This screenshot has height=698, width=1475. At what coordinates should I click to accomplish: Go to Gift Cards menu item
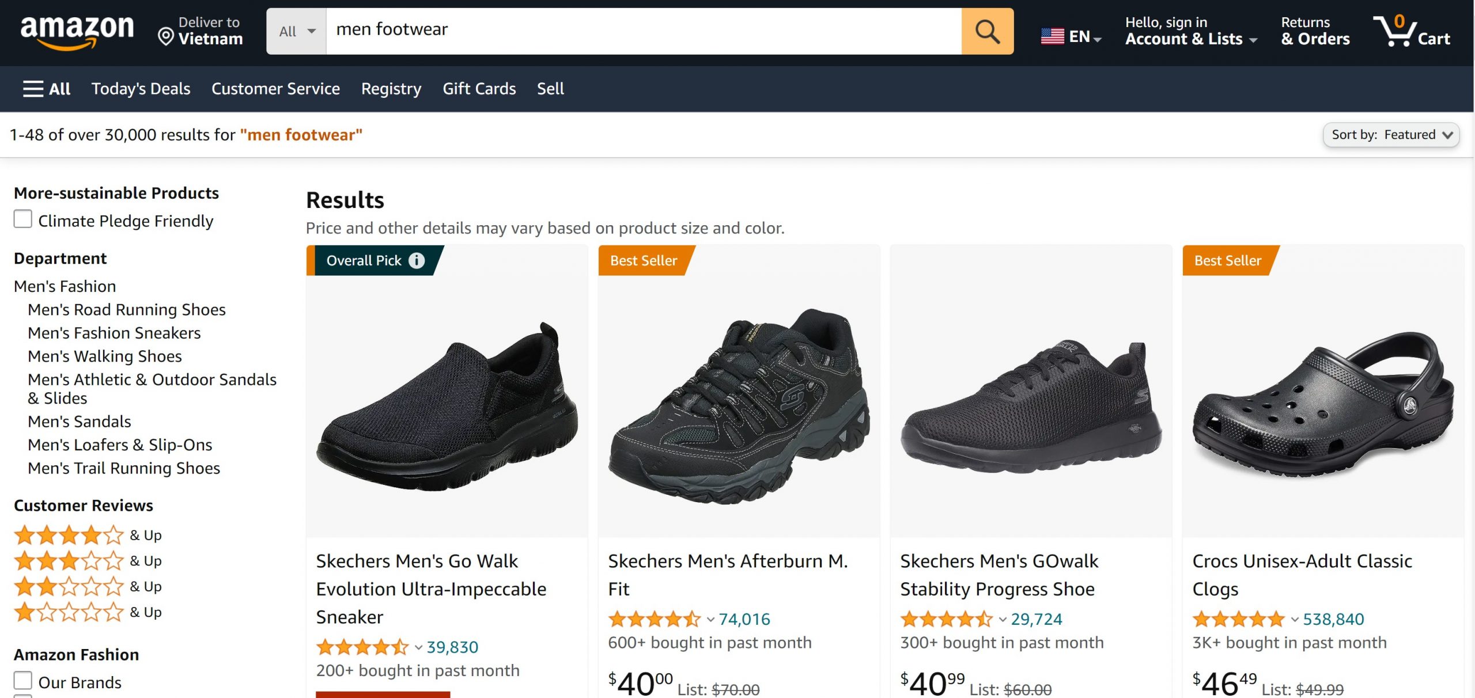click(479, 89)
